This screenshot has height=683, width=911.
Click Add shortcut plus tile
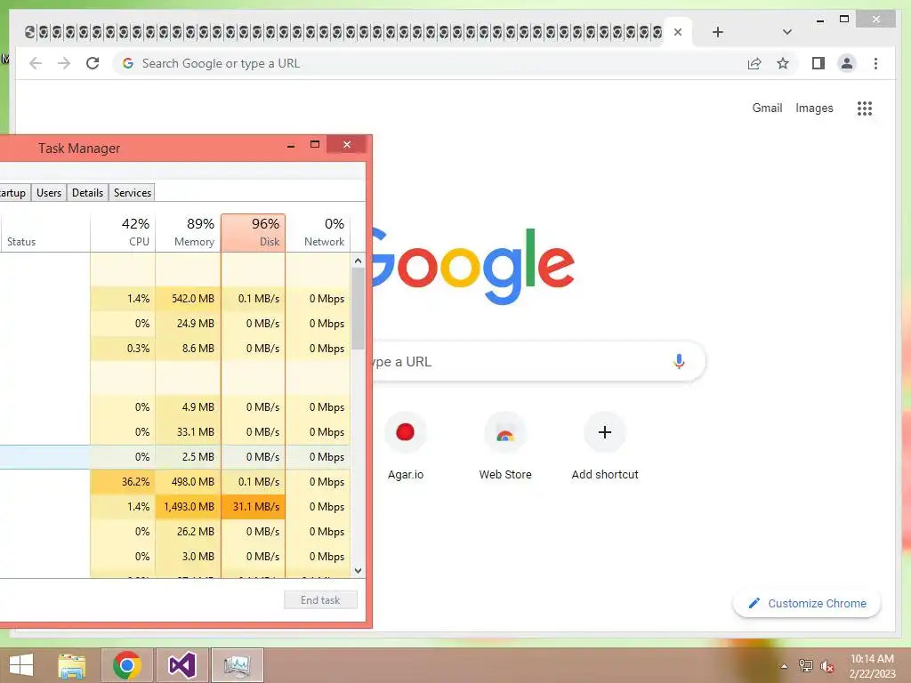605,446
